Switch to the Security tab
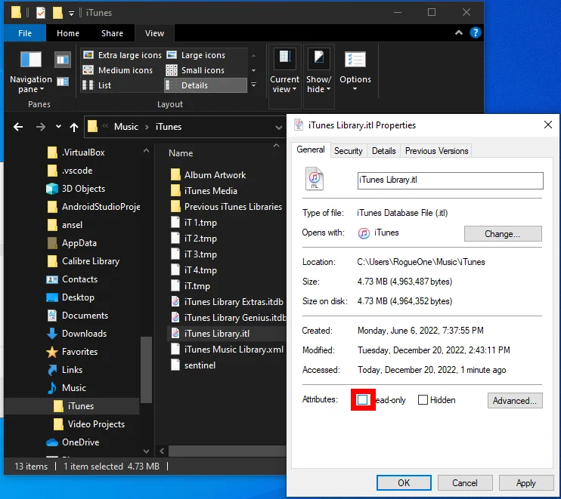This screenshot has height=499, width=561. tap(348, 151)
